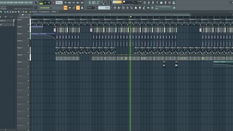The width and height of the screenshot is (233, 131).
Task: Click the one-click audio recording microphone icon
Action: 153,3
